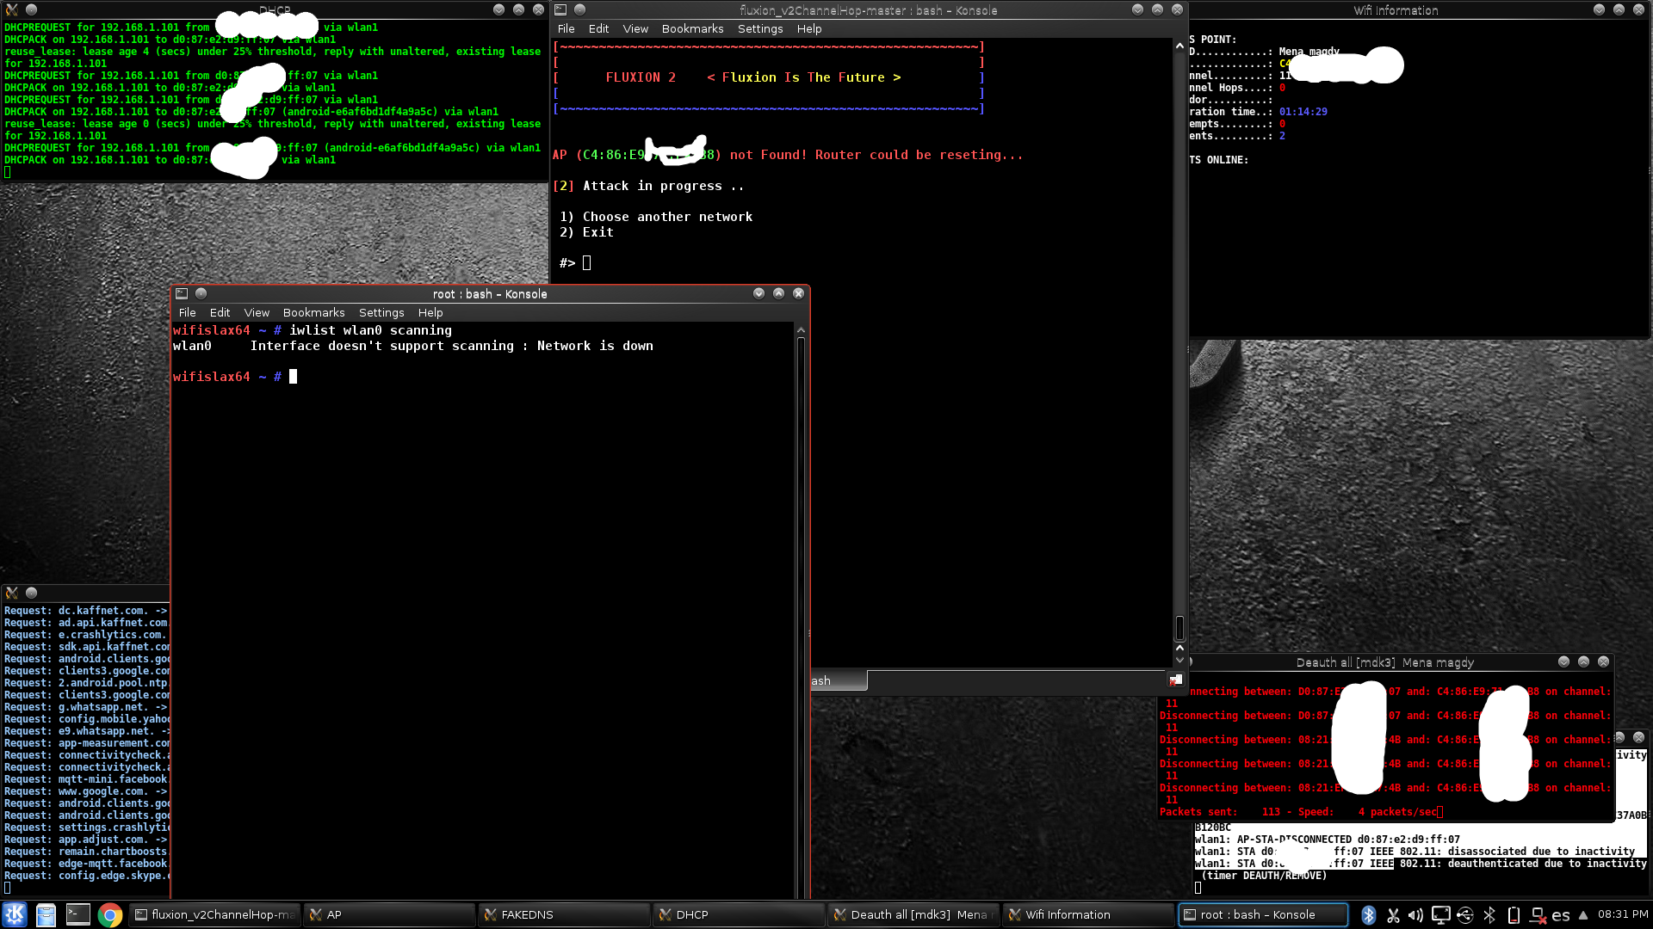
Task: Toggle the FAKEDNS window pin button
Action: [31, 593]
